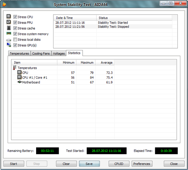
Task: Click the local disk drive icon
Action: (9, 40)
